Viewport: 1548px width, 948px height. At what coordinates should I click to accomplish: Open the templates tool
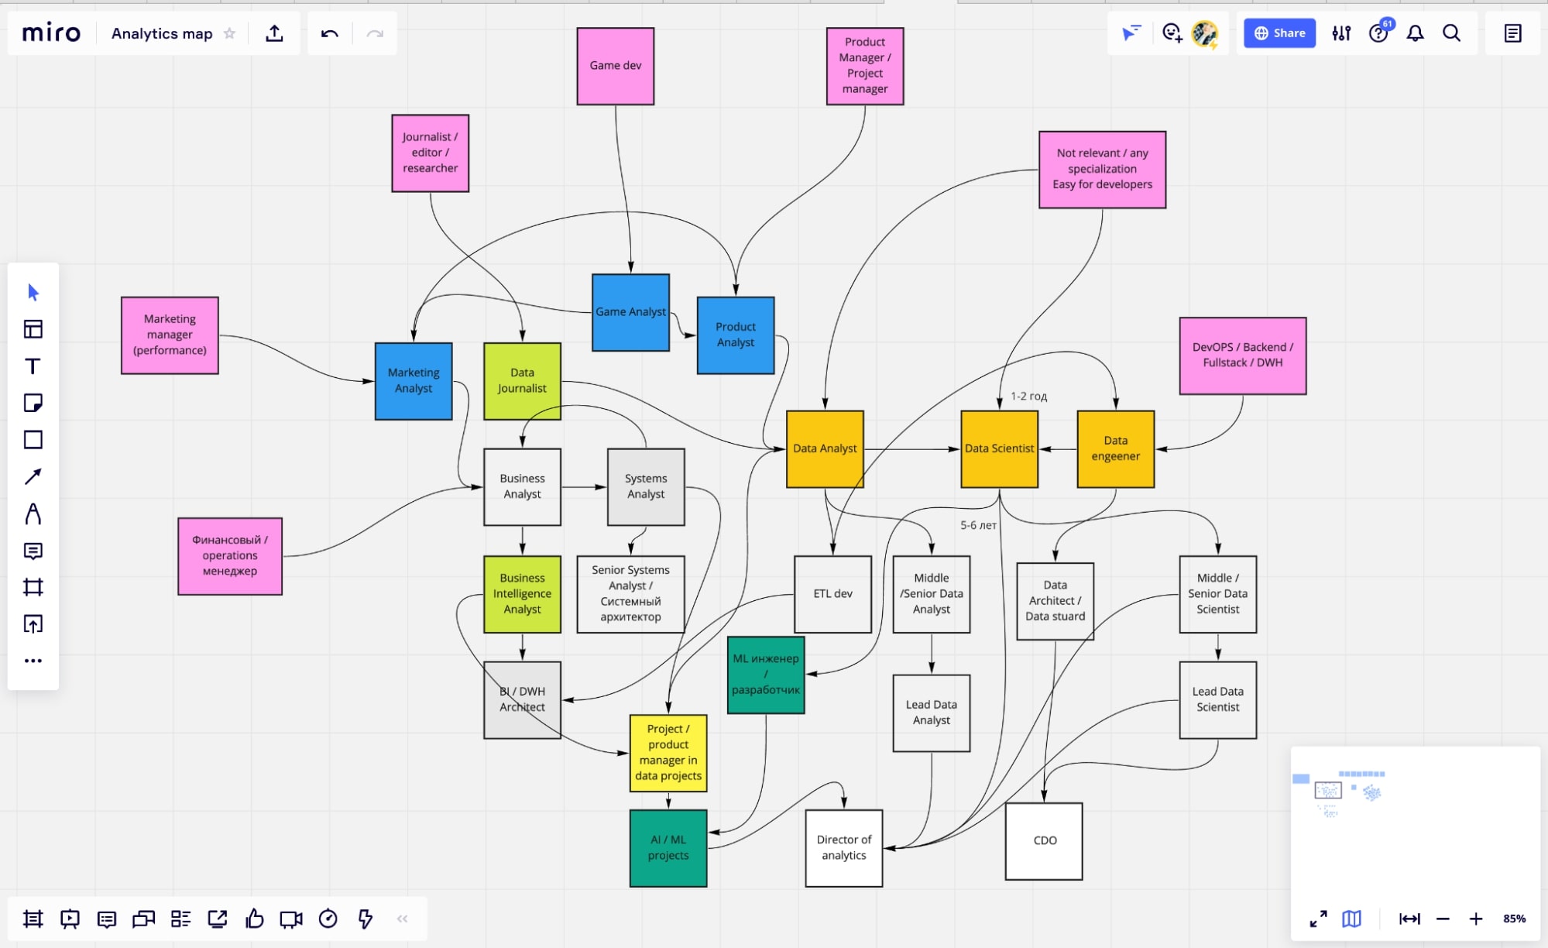pos(33,329)
